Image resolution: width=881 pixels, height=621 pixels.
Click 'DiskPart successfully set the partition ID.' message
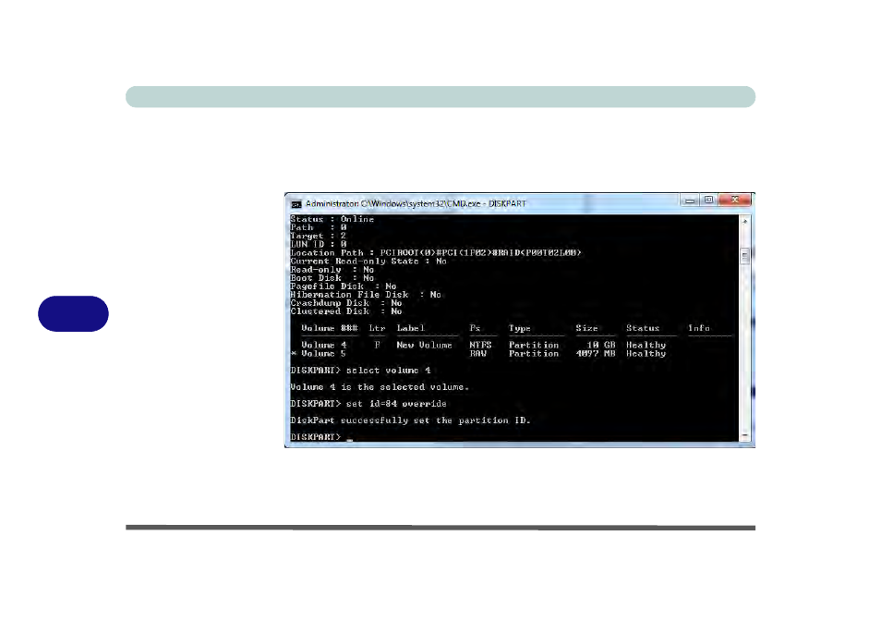click(x=410, y=420)
